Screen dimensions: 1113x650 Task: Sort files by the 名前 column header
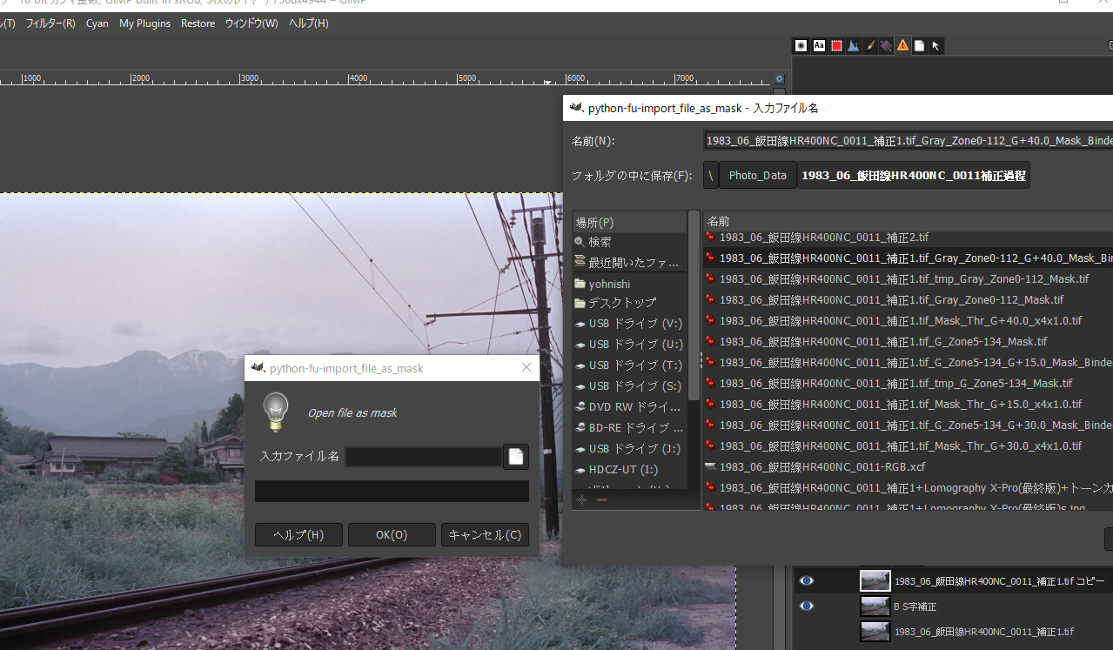point(908,221)
